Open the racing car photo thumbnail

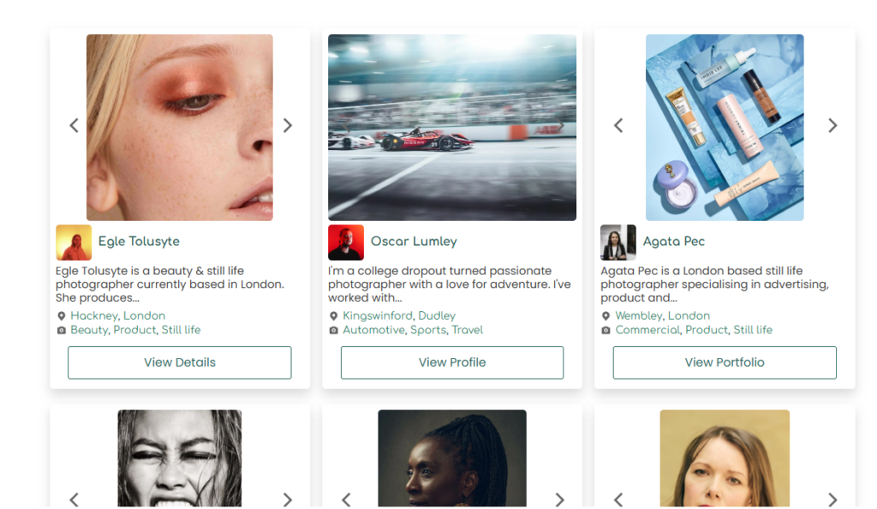pos(452,128)
